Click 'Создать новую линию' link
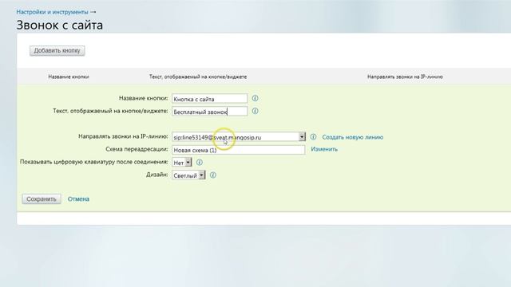Screen dimensions: 511x287 point(353,137)
